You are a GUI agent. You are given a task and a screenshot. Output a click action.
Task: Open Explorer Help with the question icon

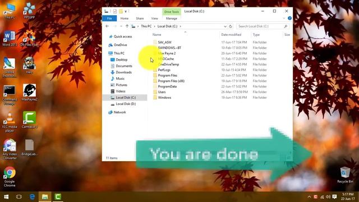289,19
